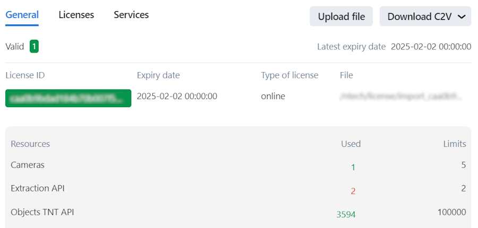
Task: Click the green License ID badge
Action: (68, 98)
